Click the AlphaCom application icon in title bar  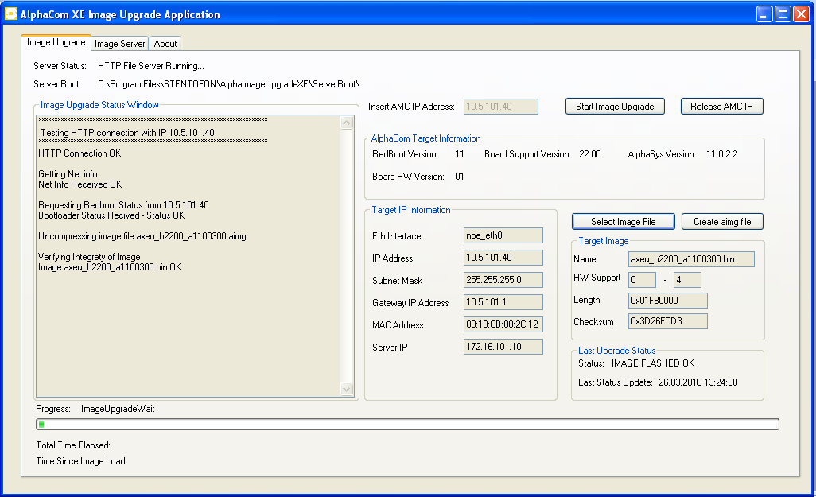coord(12,14)
